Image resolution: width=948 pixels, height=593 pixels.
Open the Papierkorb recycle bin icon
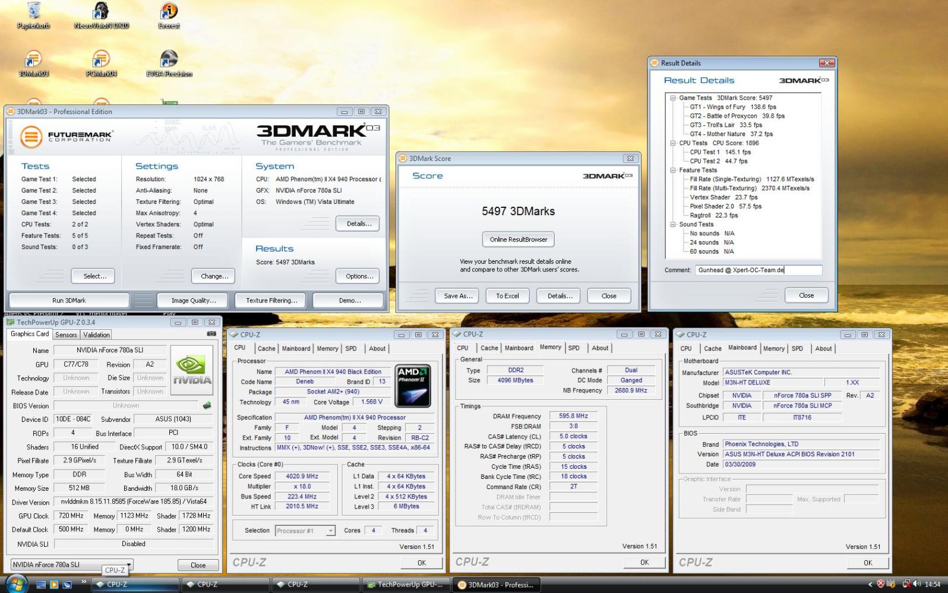tap(33, 15)
